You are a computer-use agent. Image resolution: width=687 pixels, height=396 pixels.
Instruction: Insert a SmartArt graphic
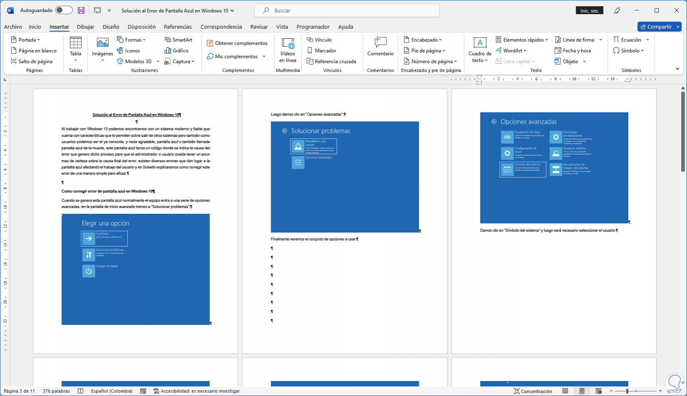178,40
